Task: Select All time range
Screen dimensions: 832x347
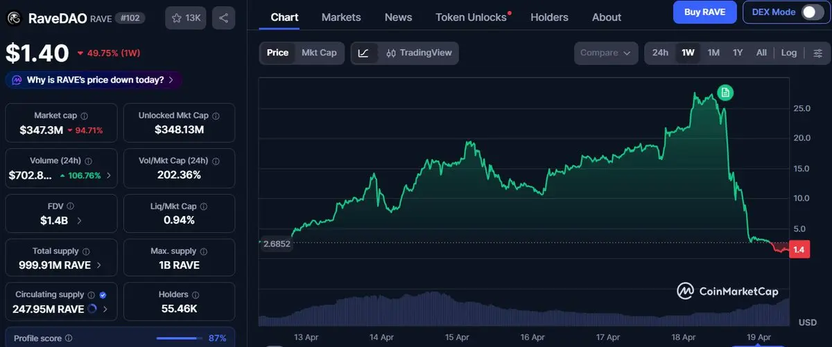Action: pos(761,53)
